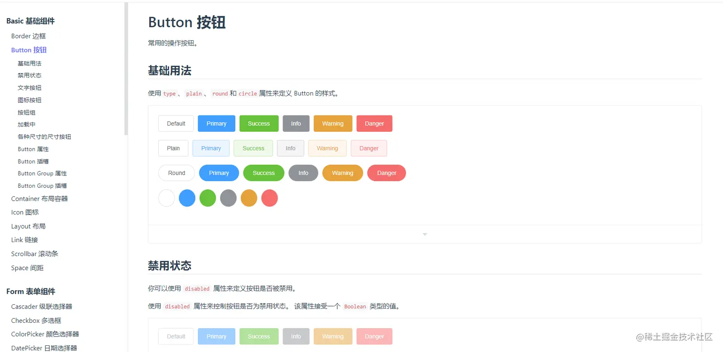Click the solid blue Primary button
Screen dimensions: 723x352
(217, 124)
